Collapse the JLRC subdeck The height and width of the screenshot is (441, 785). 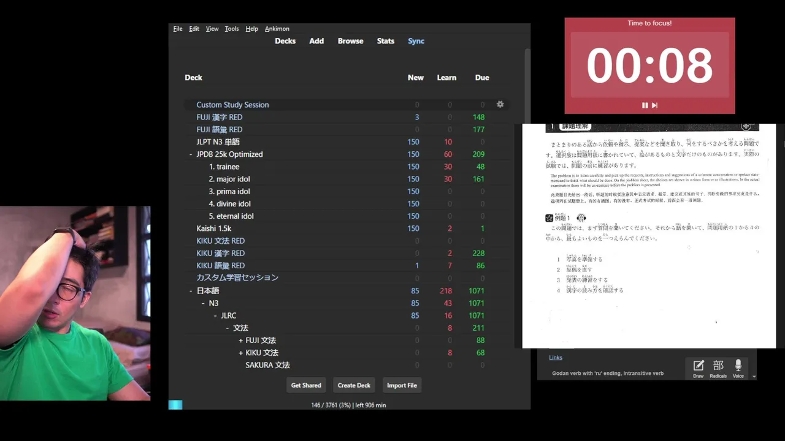coord(215,315)
